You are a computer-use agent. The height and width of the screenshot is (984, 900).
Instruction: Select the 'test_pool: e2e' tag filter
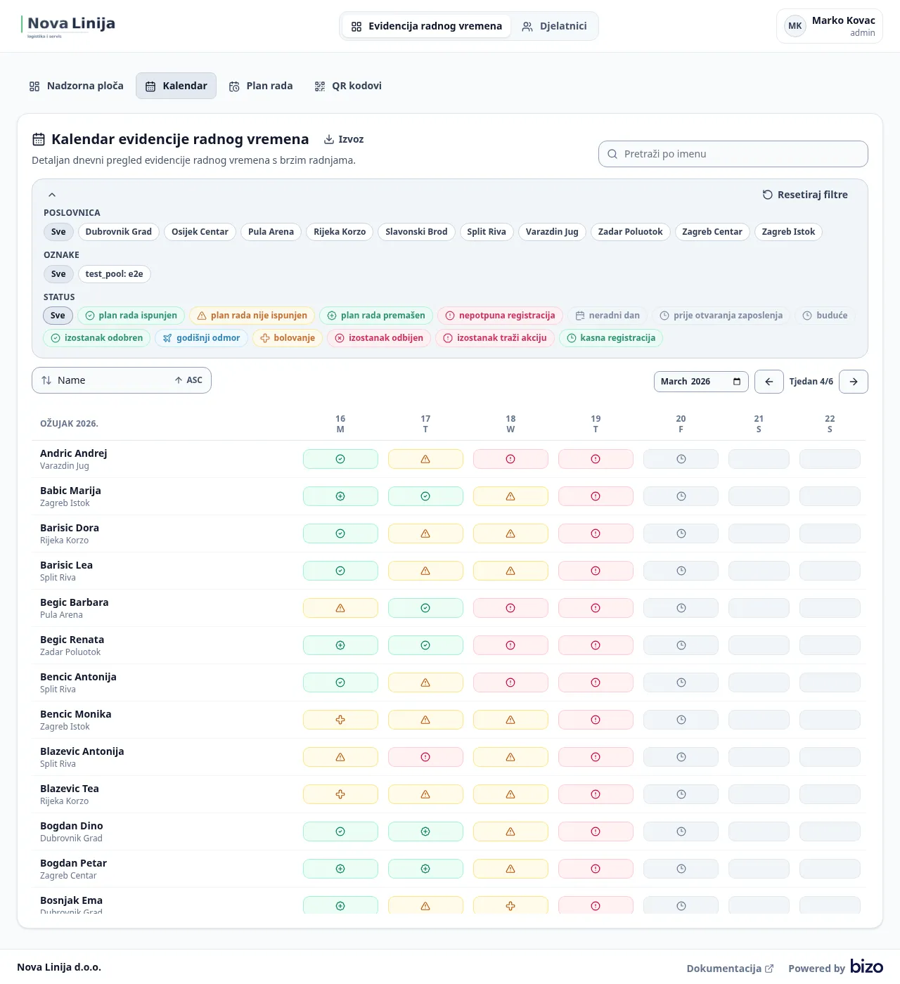(x=114, y=274)
